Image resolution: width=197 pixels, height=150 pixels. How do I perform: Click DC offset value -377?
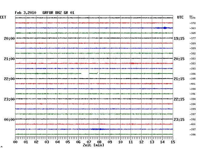point(192,38)
